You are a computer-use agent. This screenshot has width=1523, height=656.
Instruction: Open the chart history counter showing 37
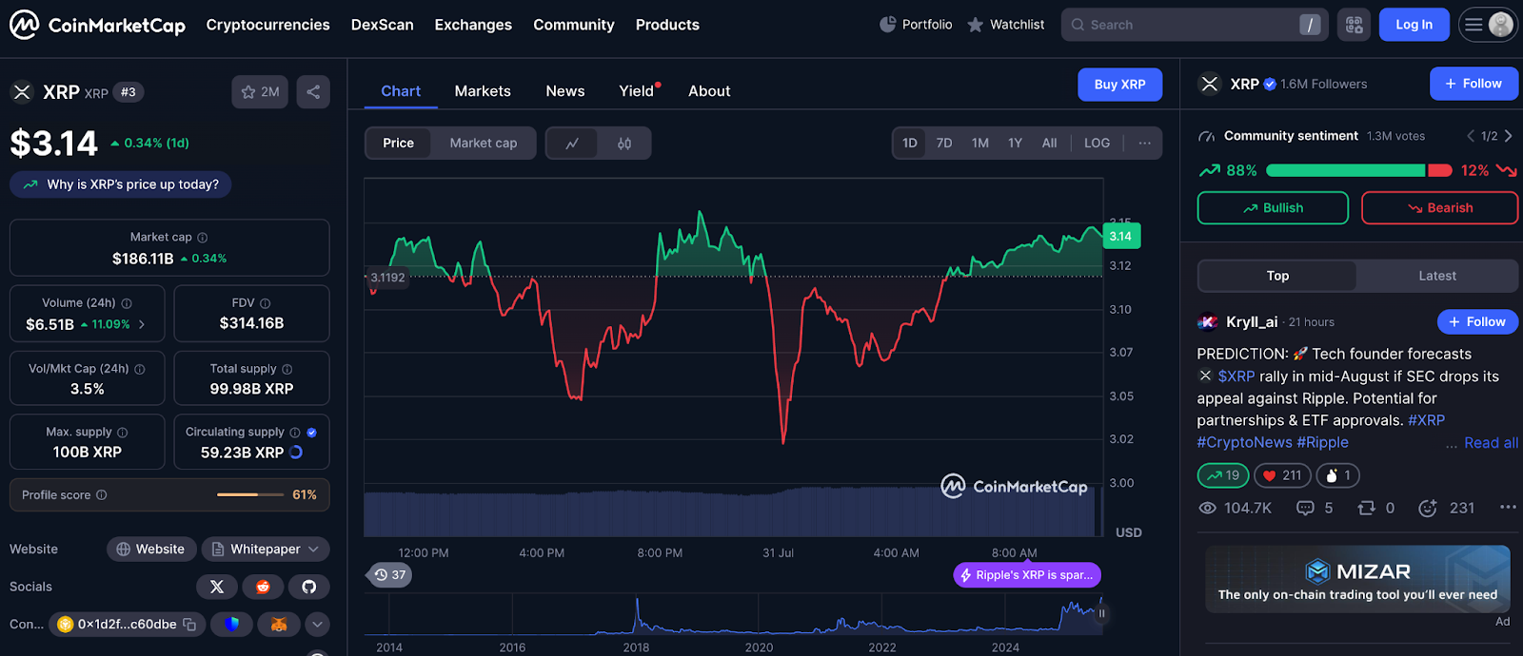point(389,574)
